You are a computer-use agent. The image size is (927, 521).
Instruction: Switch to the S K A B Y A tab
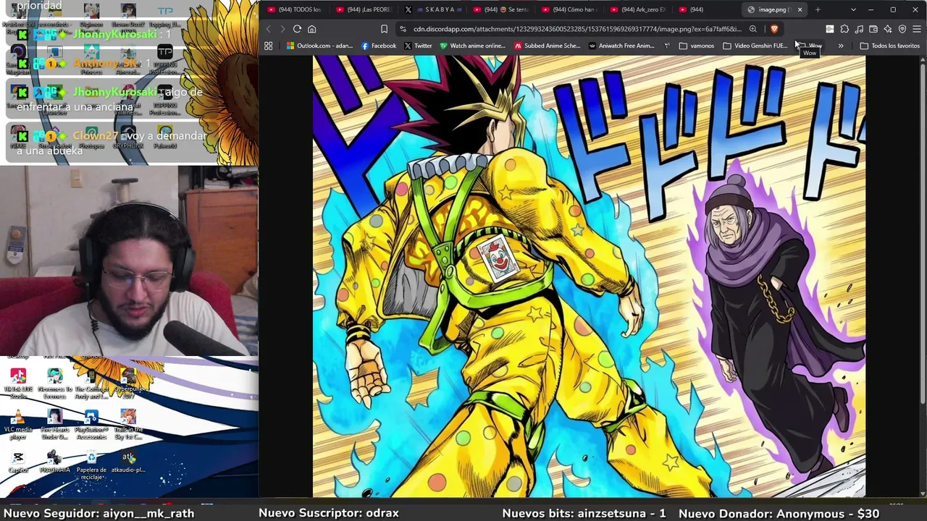(433, 9)
